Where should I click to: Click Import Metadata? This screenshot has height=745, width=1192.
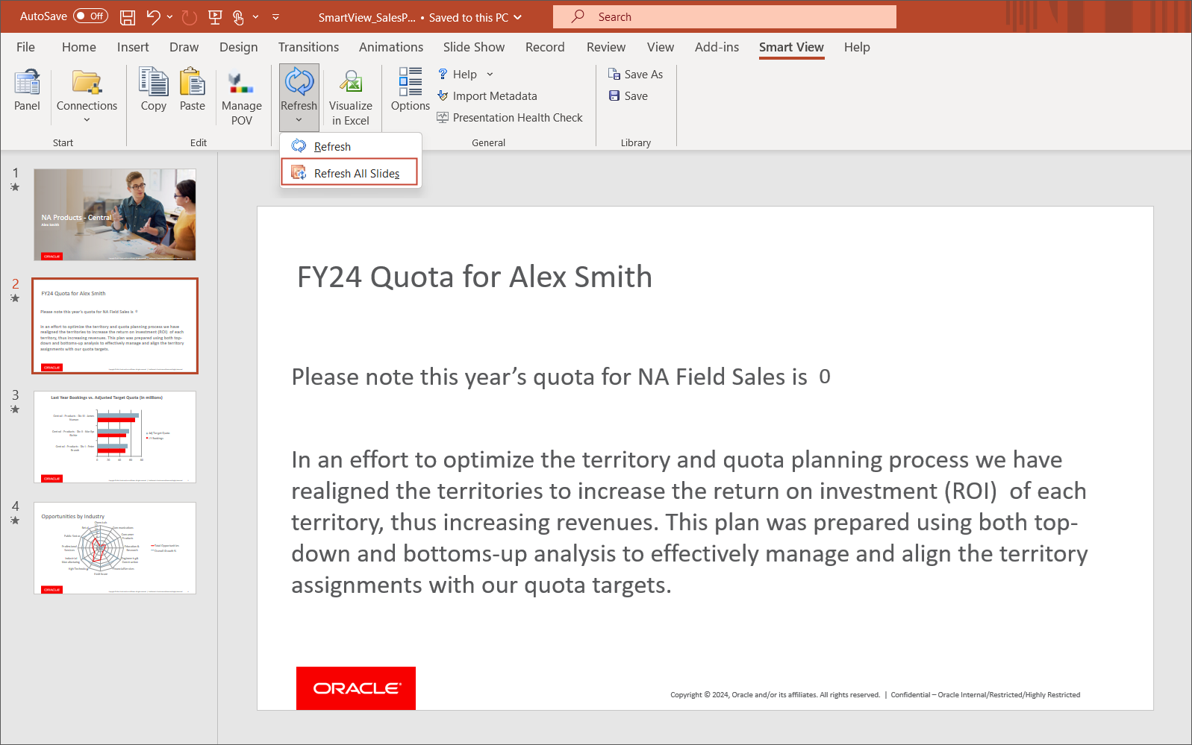pos(487,96)
